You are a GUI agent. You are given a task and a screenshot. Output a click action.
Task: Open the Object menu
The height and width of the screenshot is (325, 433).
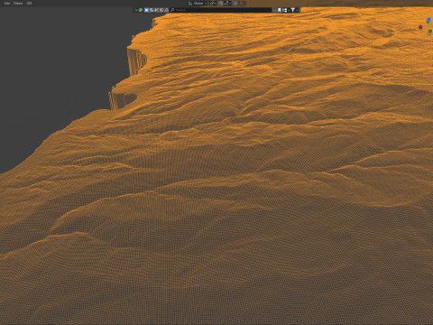[18, 4]
